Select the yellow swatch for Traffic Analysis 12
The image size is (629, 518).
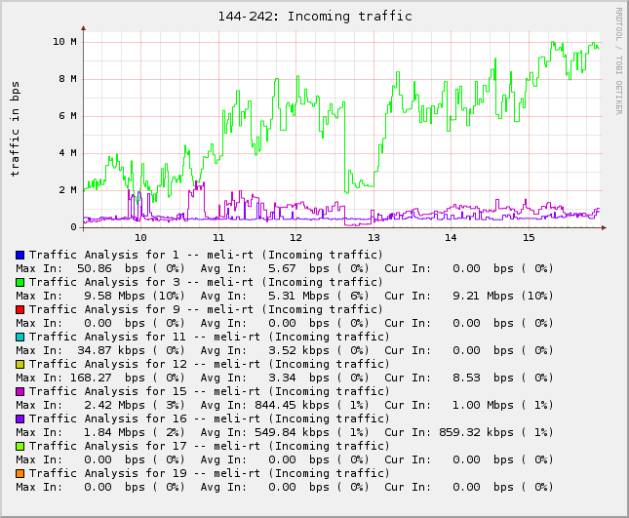[20, 364]
